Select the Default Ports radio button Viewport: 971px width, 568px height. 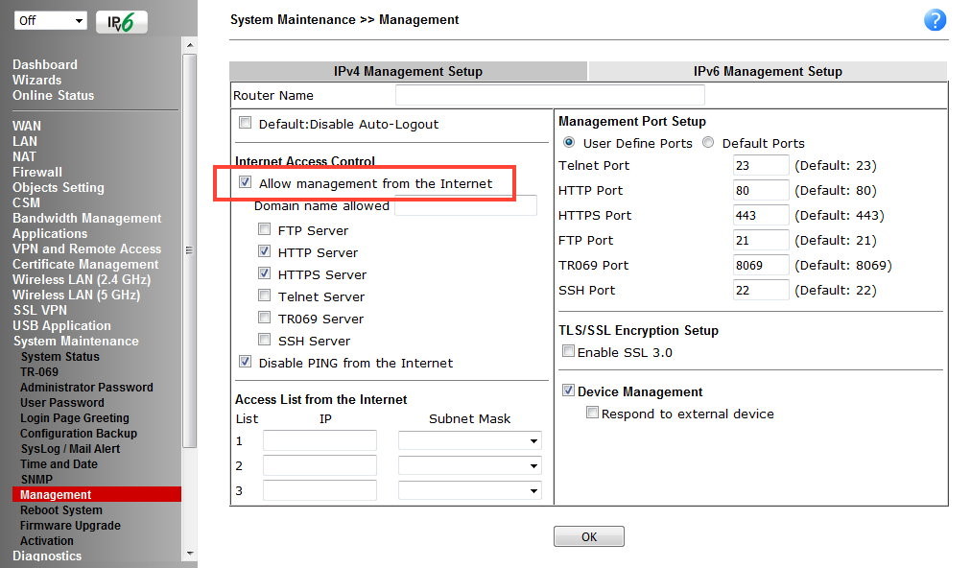click(708, 143)
